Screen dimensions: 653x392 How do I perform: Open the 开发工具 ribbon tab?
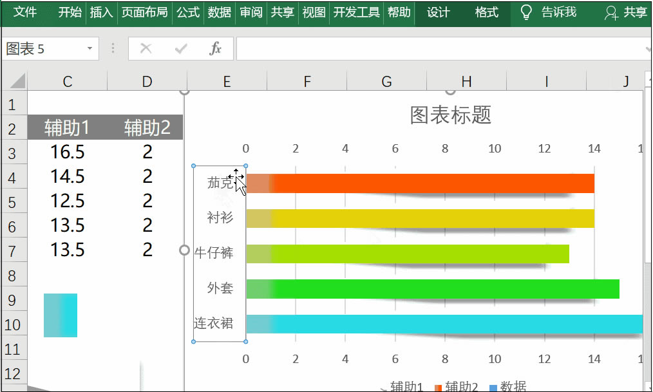[356, 13]
